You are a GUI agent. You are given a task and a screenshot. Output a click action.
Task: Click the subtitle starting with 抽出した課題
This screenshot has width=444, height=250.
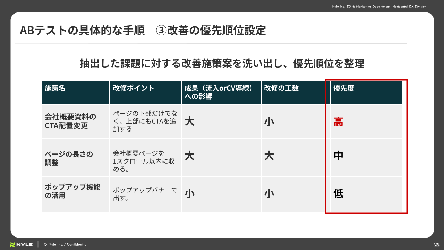pos(222,64)
